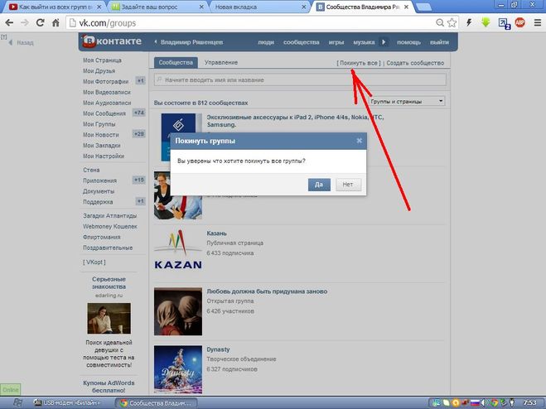Close the Задайте ваш вопрос tab
The height and width of the screenshot is (409, 546).
pyautogui.click(x=201, y=7)
